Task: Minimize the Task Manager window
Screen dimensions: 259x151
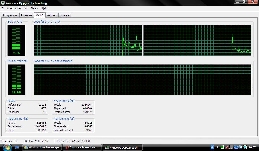Action: (x=238, y=2)
